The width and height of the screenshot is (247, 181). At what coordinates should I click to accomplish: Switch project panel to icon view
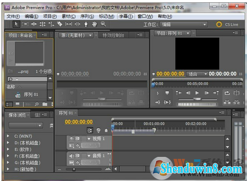17,104
